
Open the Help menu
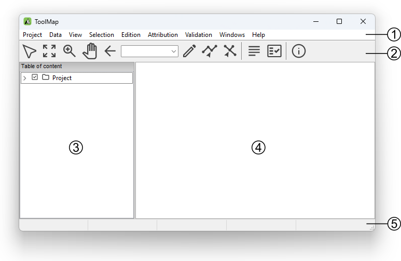(x=258, y=35)
